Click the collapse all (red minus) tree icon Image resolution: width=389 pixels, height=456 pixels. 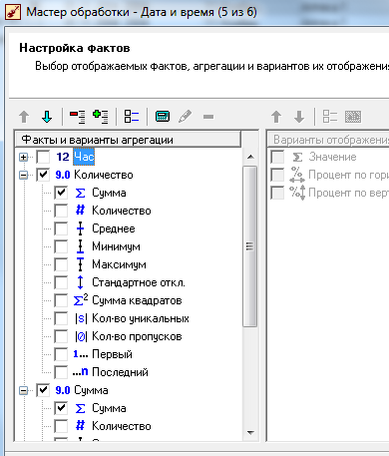(77, 117)
